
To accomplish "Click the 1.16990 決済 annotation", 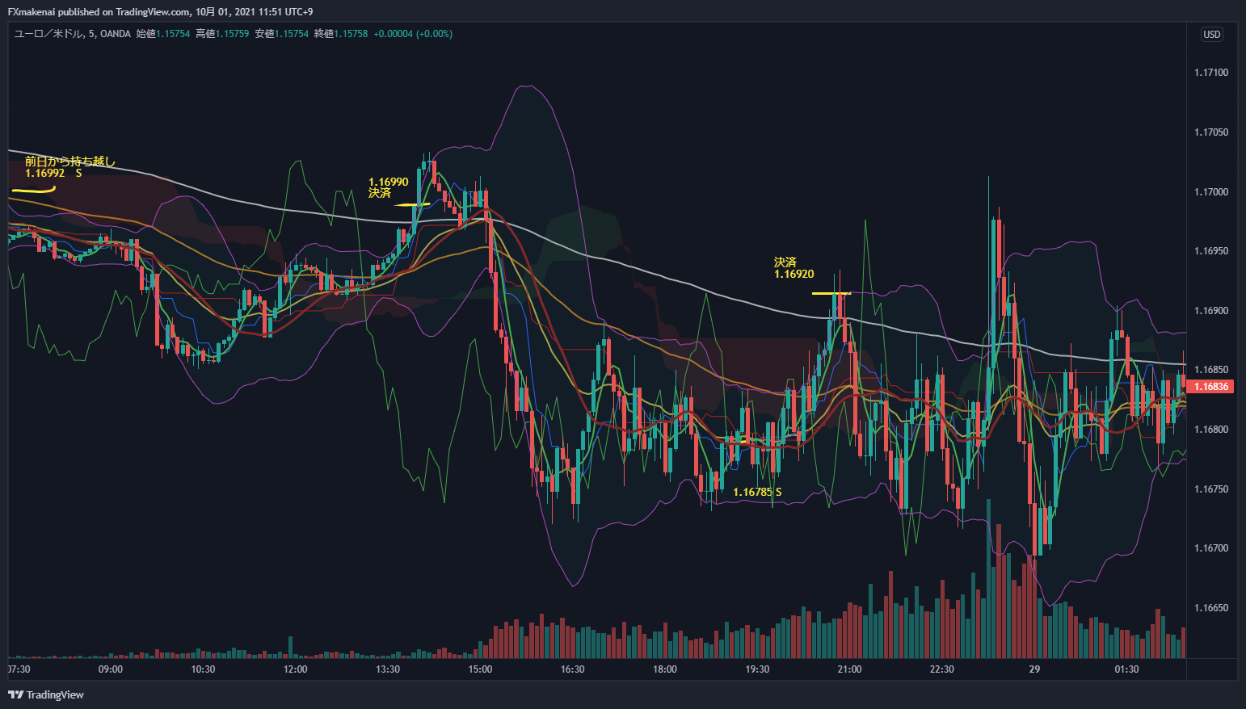I will pyautogui.click(x=388, y=187).
